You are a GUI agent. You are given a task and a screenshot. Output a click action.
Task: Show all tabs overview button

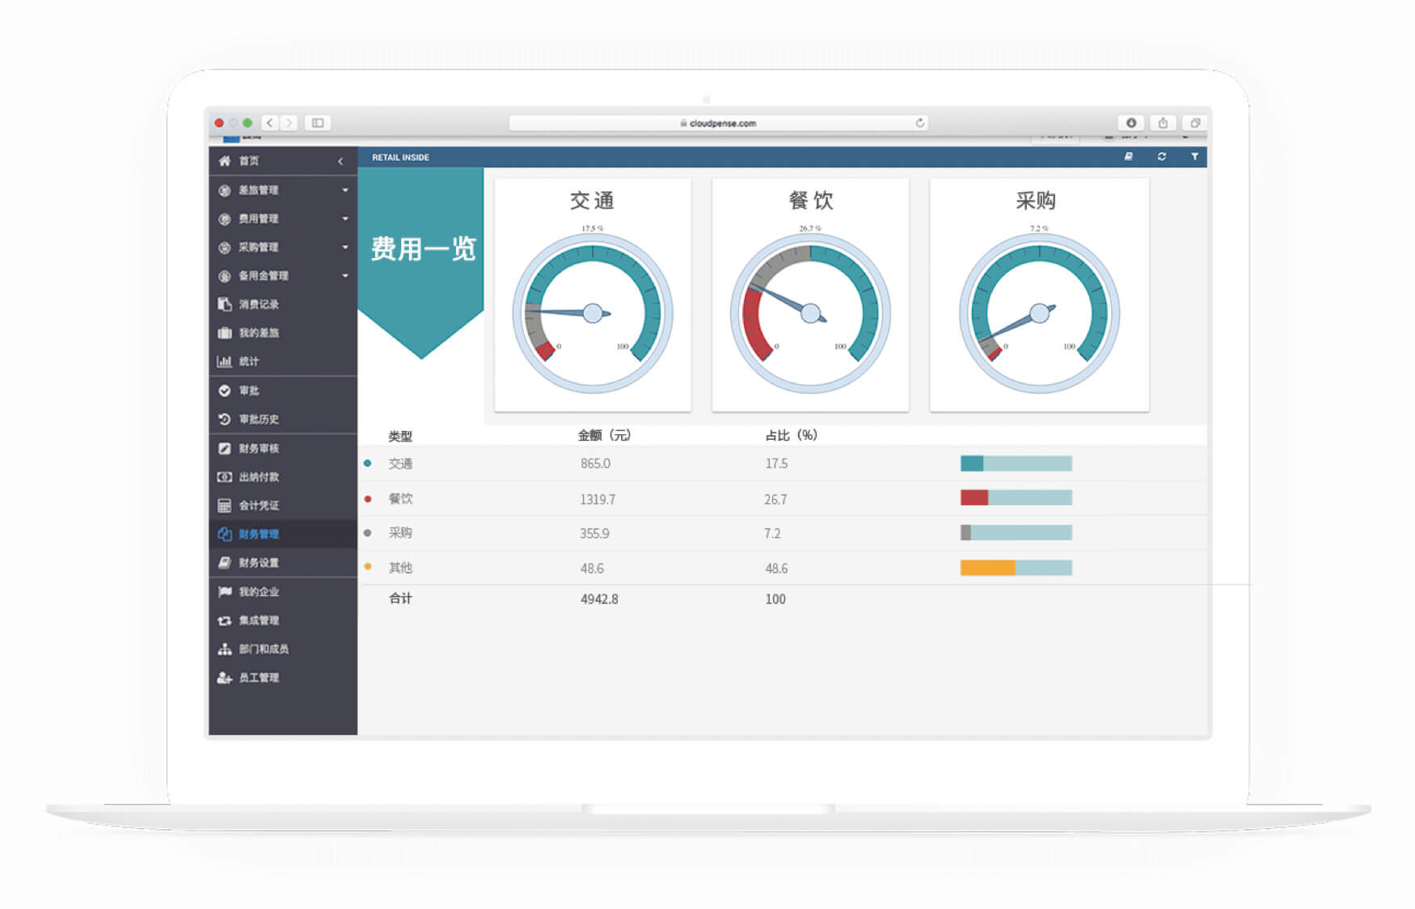tap(1194, 123)
